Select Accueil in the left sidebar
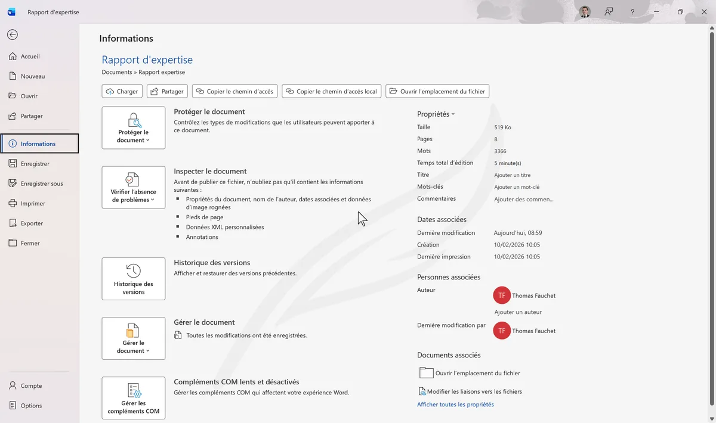 [30, 57]
